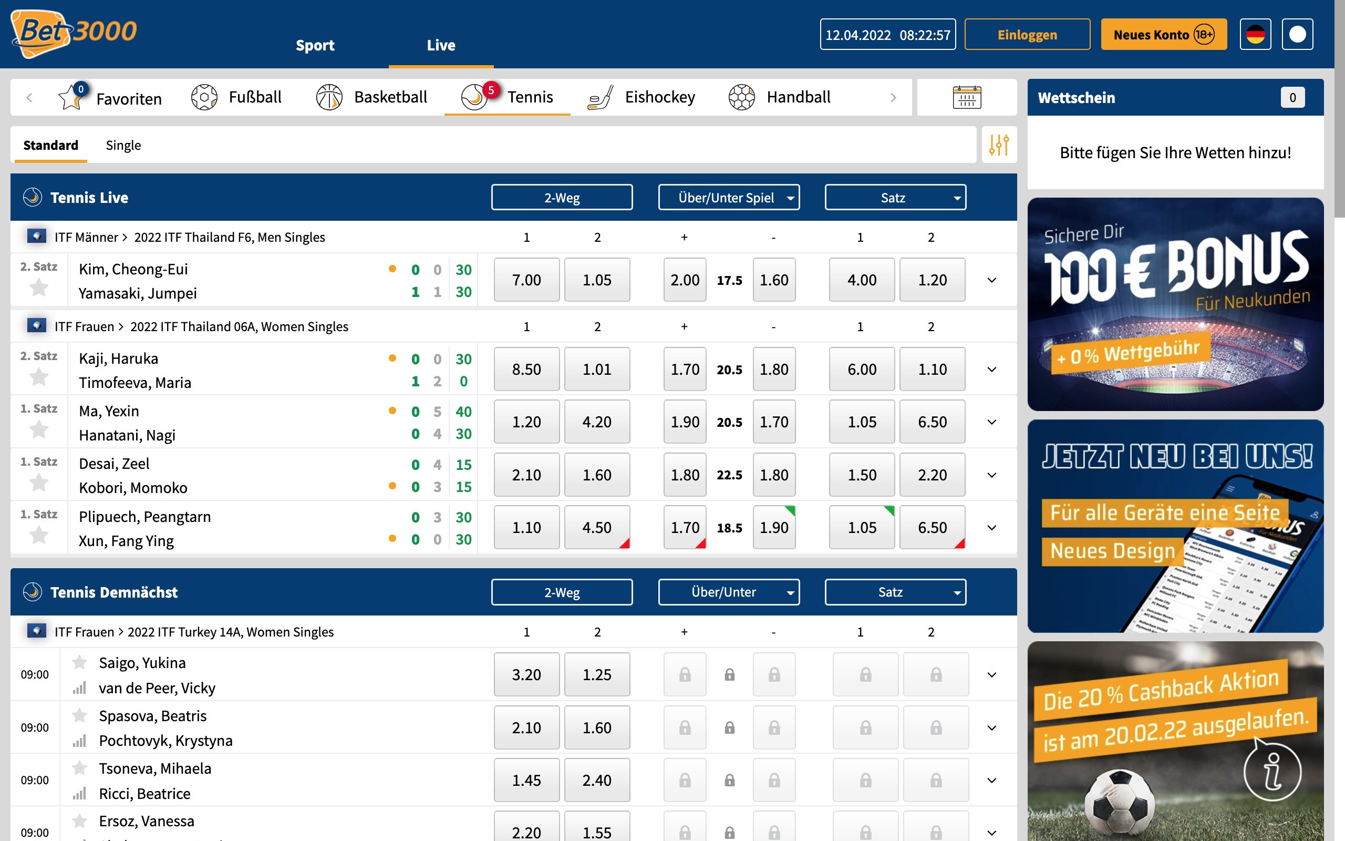The height and width of the screenshot is (841, 1345).
Task: Open Neues Konto registration
Action: point(1163,34)
